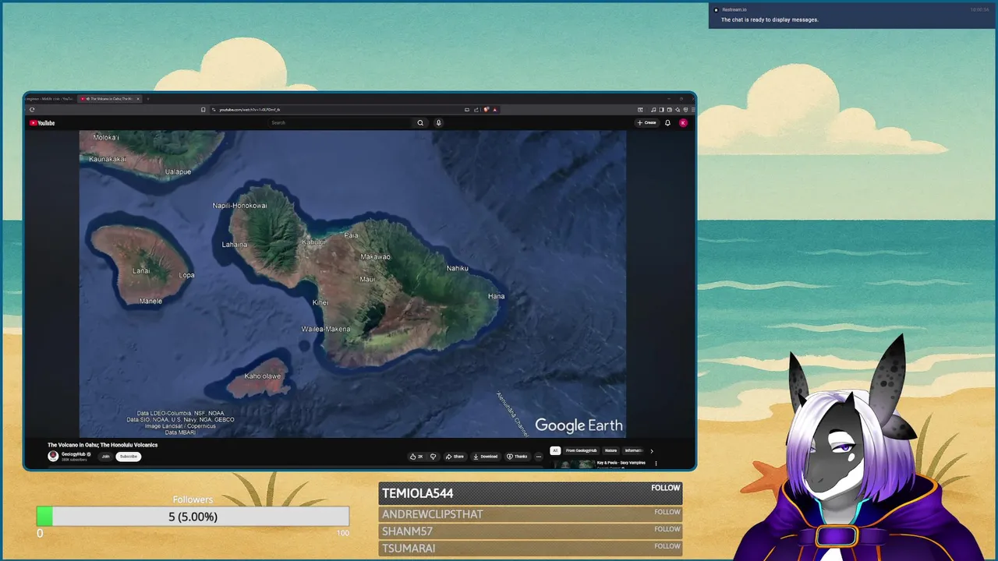This screenshot has height=561, width=998.
Task: Select the Information filter chip
Action: click(633, 450)
